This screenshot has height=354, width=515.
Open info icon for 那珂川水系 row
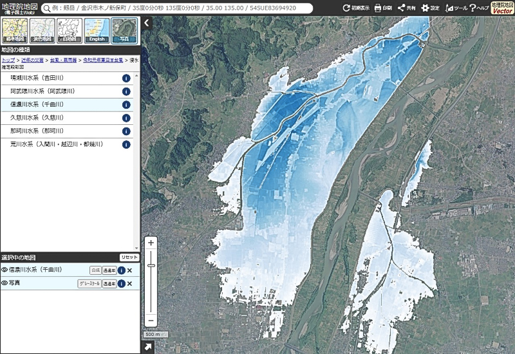(126, 131)
